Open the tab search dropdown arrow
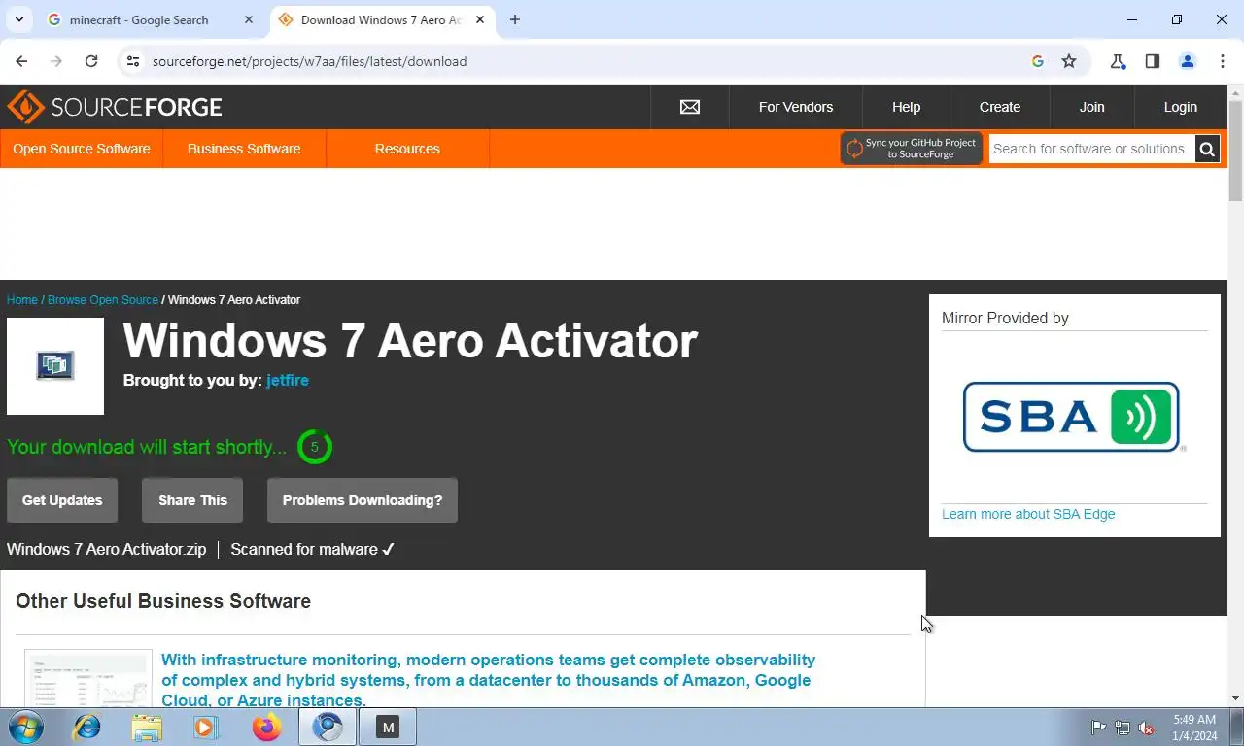This screenshot has height=746, width=1244. pos(18,19)
